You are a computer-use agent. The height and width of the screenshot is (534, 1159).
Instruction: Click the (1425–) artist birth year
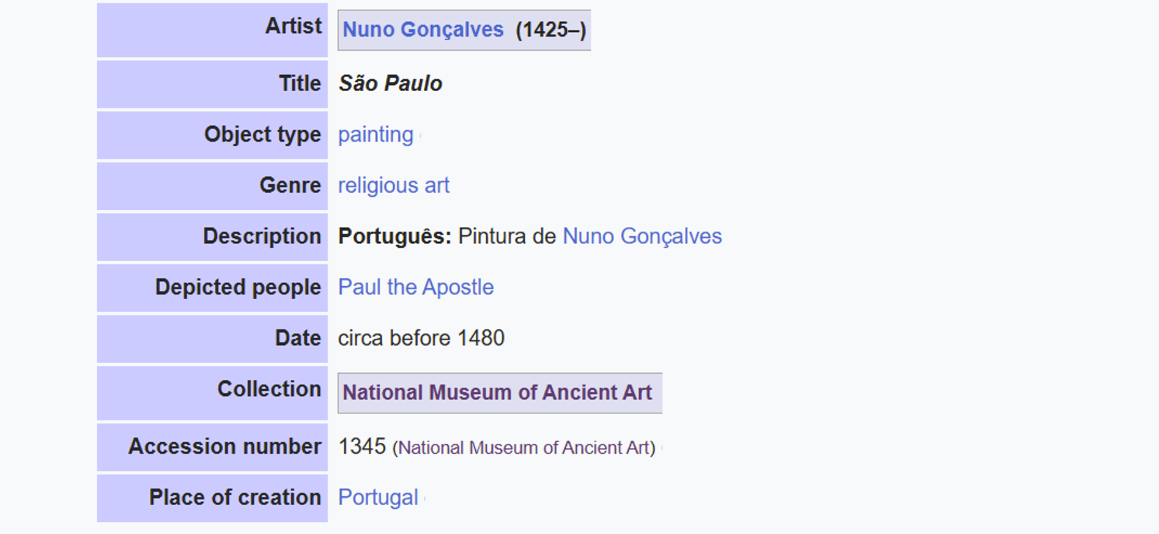550,30
